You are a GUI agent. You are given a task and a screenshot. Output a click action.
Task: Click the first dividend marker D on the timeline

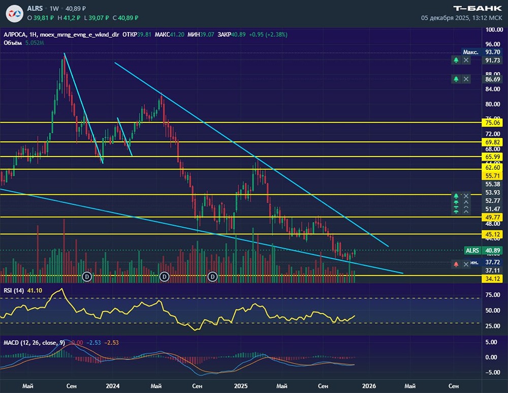coord(87,276)
